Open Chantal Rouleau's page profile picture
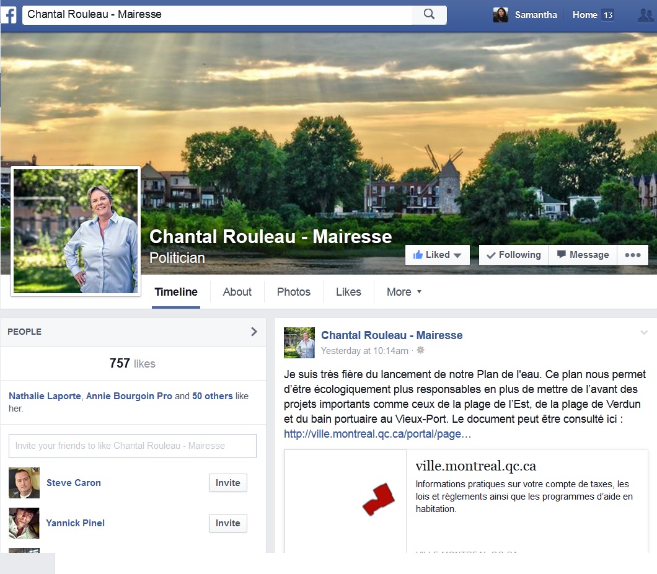 pyautogui.click(x=76, y=231)
